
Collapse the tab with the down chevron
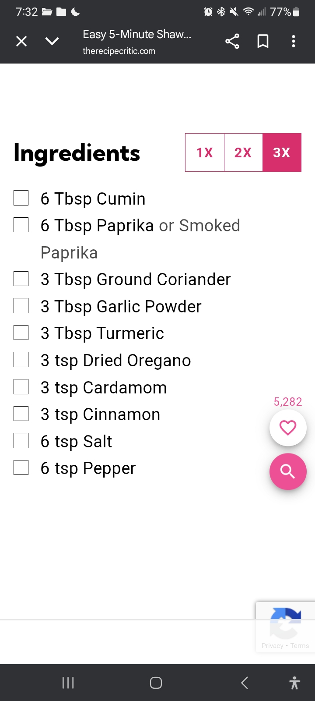click(52, 41)
